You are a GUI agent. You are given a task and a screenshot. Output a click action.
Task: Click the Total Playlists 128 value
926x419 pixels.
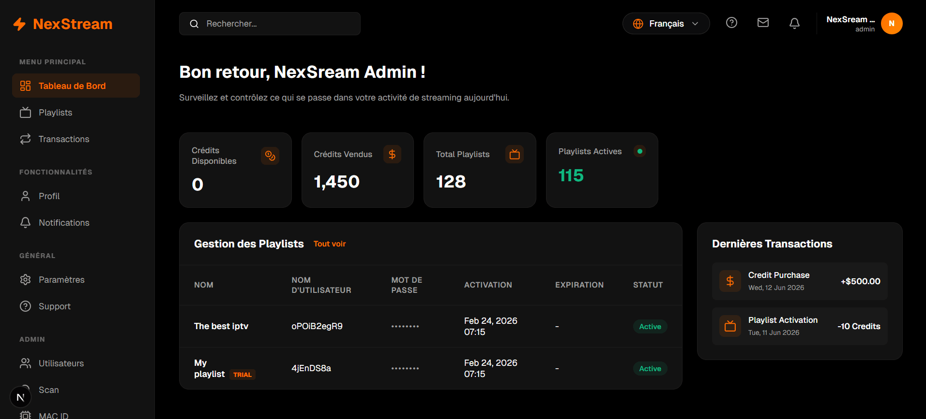(451, 182)
